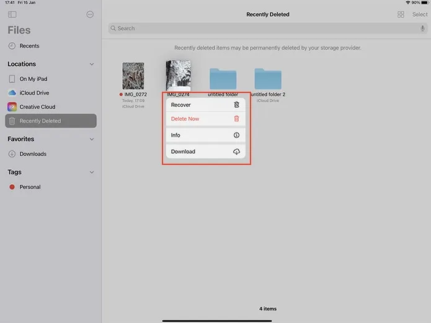Collapse the Tags section chevron

pyautogui.click(x=92, y=172)
